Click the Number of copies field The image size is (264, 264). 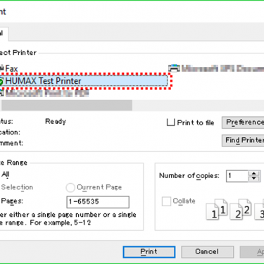click(x=237, y=176)
